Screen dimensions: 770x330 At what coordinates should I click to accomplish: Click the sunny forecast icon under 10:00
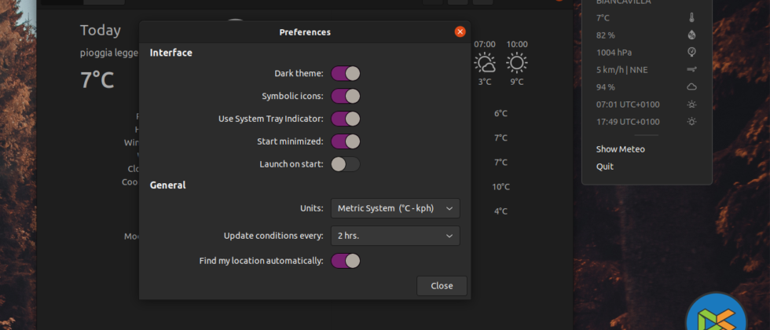coord(516,63)
